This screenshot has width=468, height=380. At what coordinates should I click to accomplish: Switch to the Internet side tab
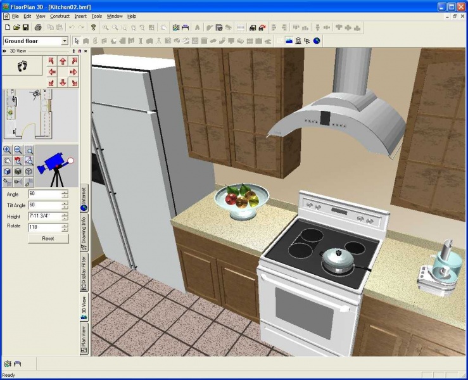pos(84,199)
